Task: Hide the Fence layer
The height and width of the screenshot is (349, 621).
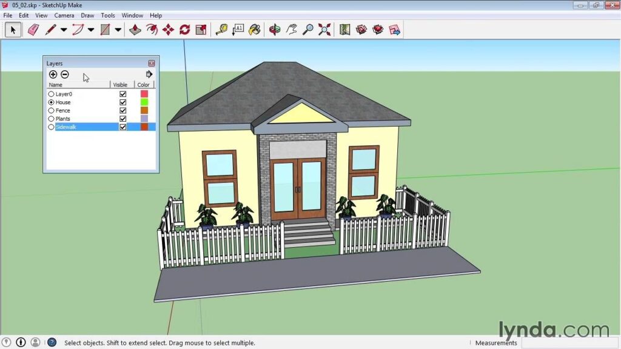Action: (x=123, y=110)
